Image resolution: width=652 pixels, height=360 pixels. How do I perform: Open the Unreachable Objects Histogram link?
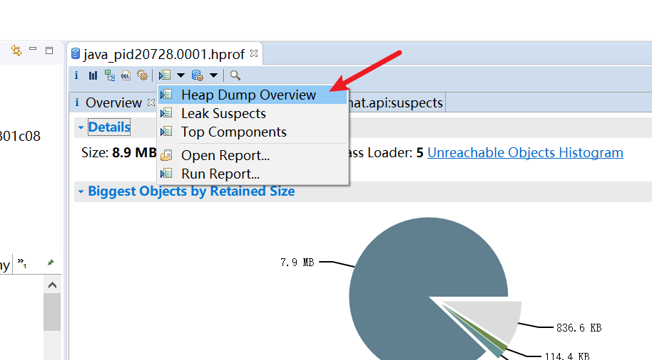tap(524, 153)
